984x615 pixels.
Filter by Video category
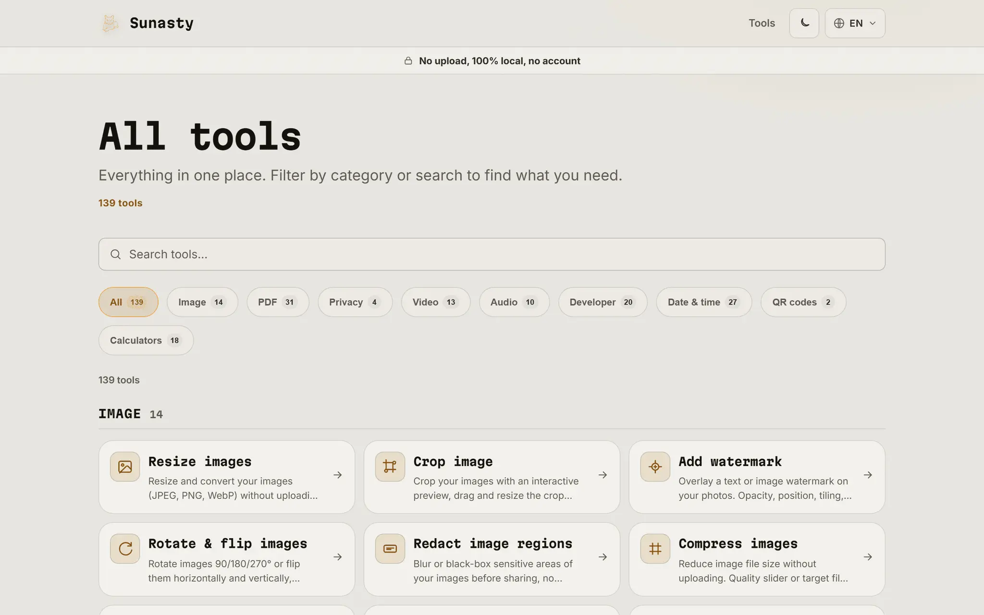click(x=436, y=302)
